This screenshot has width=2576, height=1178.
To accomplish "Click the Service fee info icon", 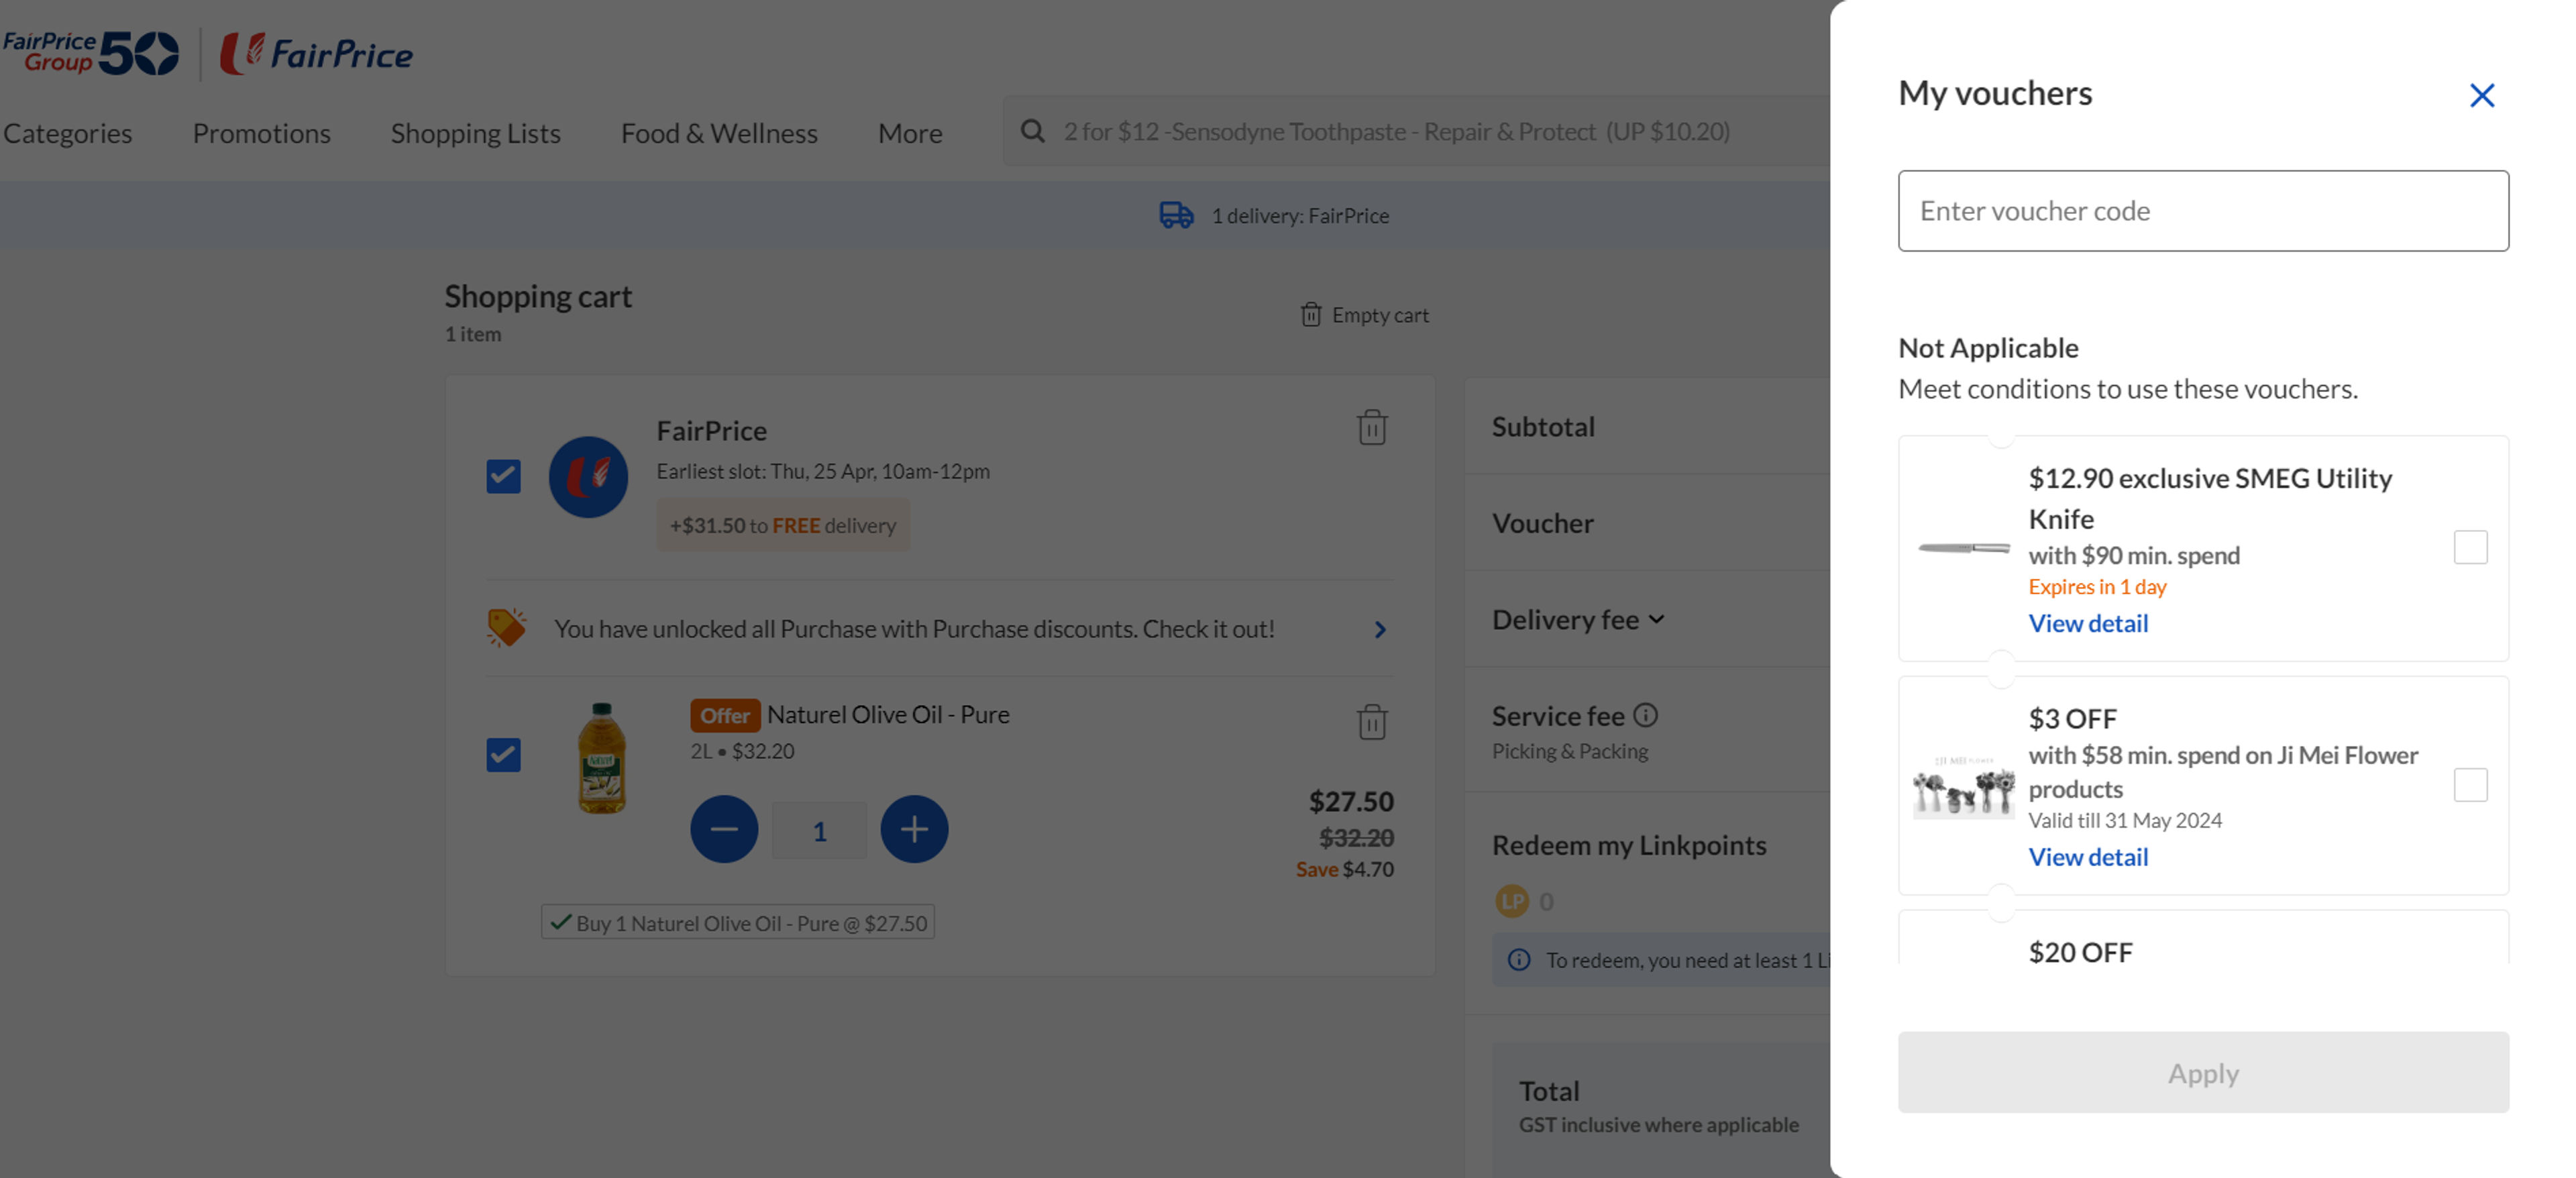I will 1645,715.
